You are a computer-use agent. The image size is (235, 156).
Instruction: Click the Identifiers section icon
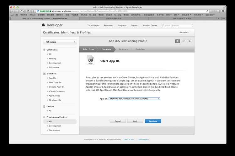pos(44,74)
